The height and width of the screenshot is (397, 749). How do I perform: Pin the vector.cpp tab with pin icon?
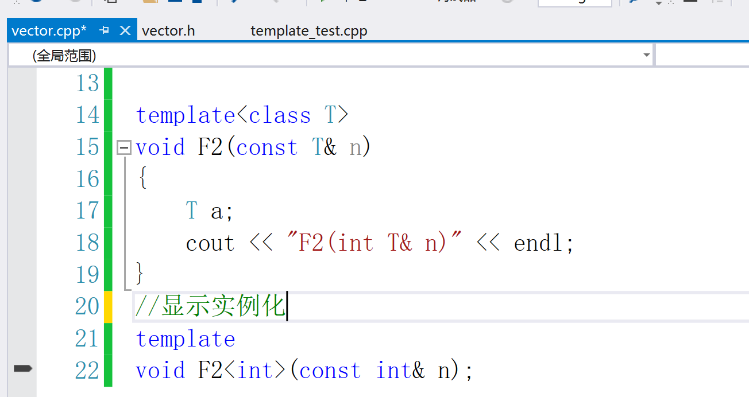click(x=105, y=30)
